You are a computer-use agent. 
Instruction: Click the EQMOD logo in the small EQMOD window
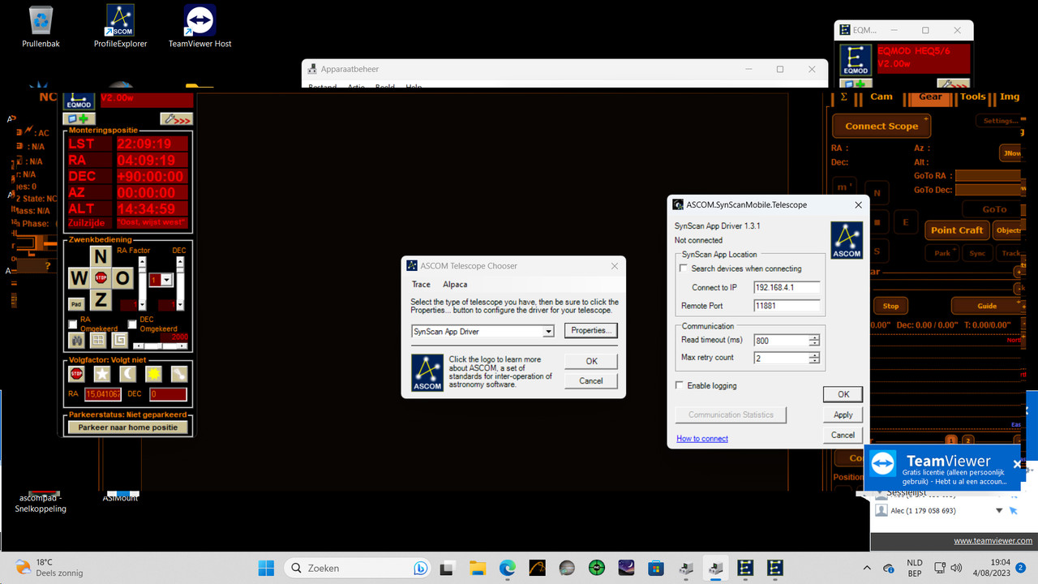click(856, 60)
